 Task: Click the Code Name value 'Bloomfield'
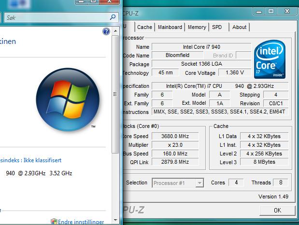(177, 56)
